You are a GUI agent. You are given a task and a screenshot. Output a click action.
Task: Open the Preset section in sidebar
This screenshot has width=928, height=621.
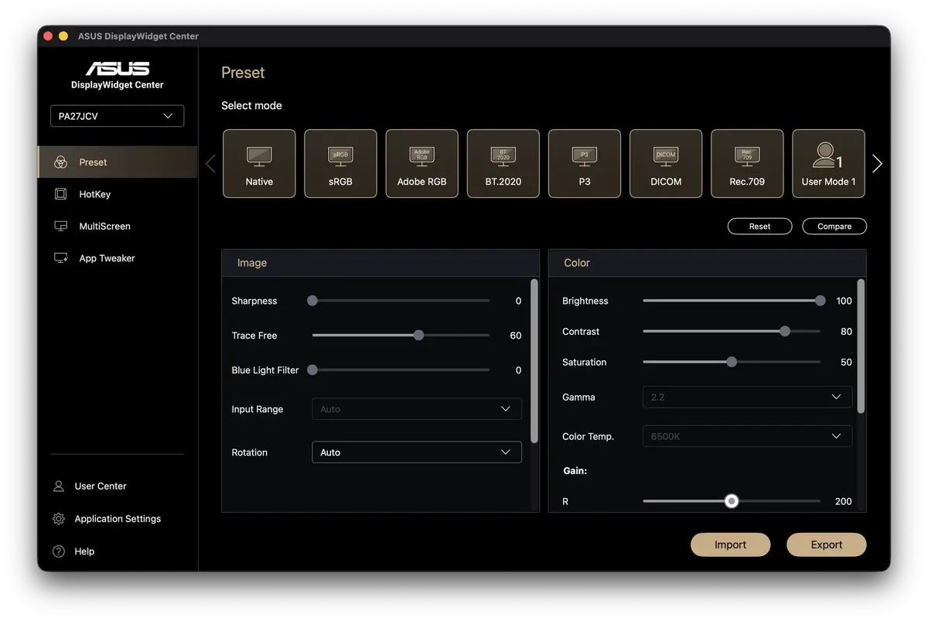pyautogui.click(x=118, y=162)
